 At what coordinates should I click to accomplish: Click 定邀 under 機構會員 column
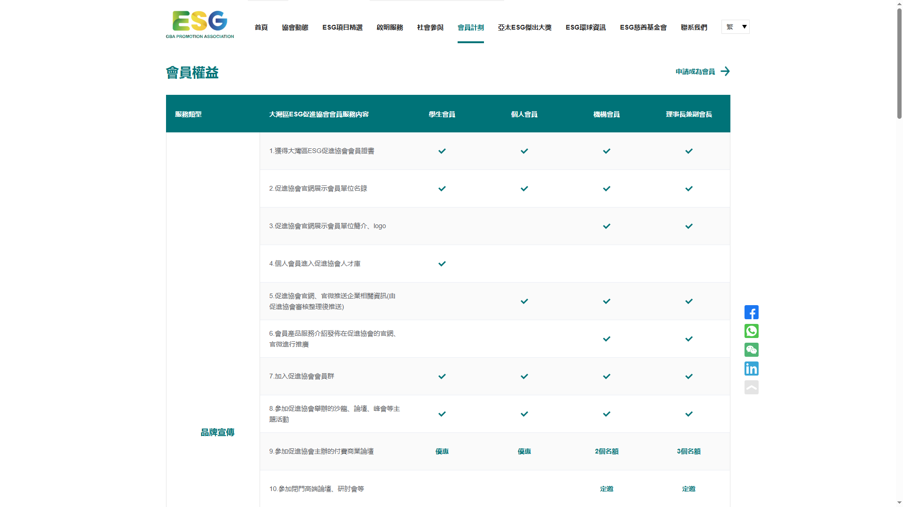(x=607, y=489)
